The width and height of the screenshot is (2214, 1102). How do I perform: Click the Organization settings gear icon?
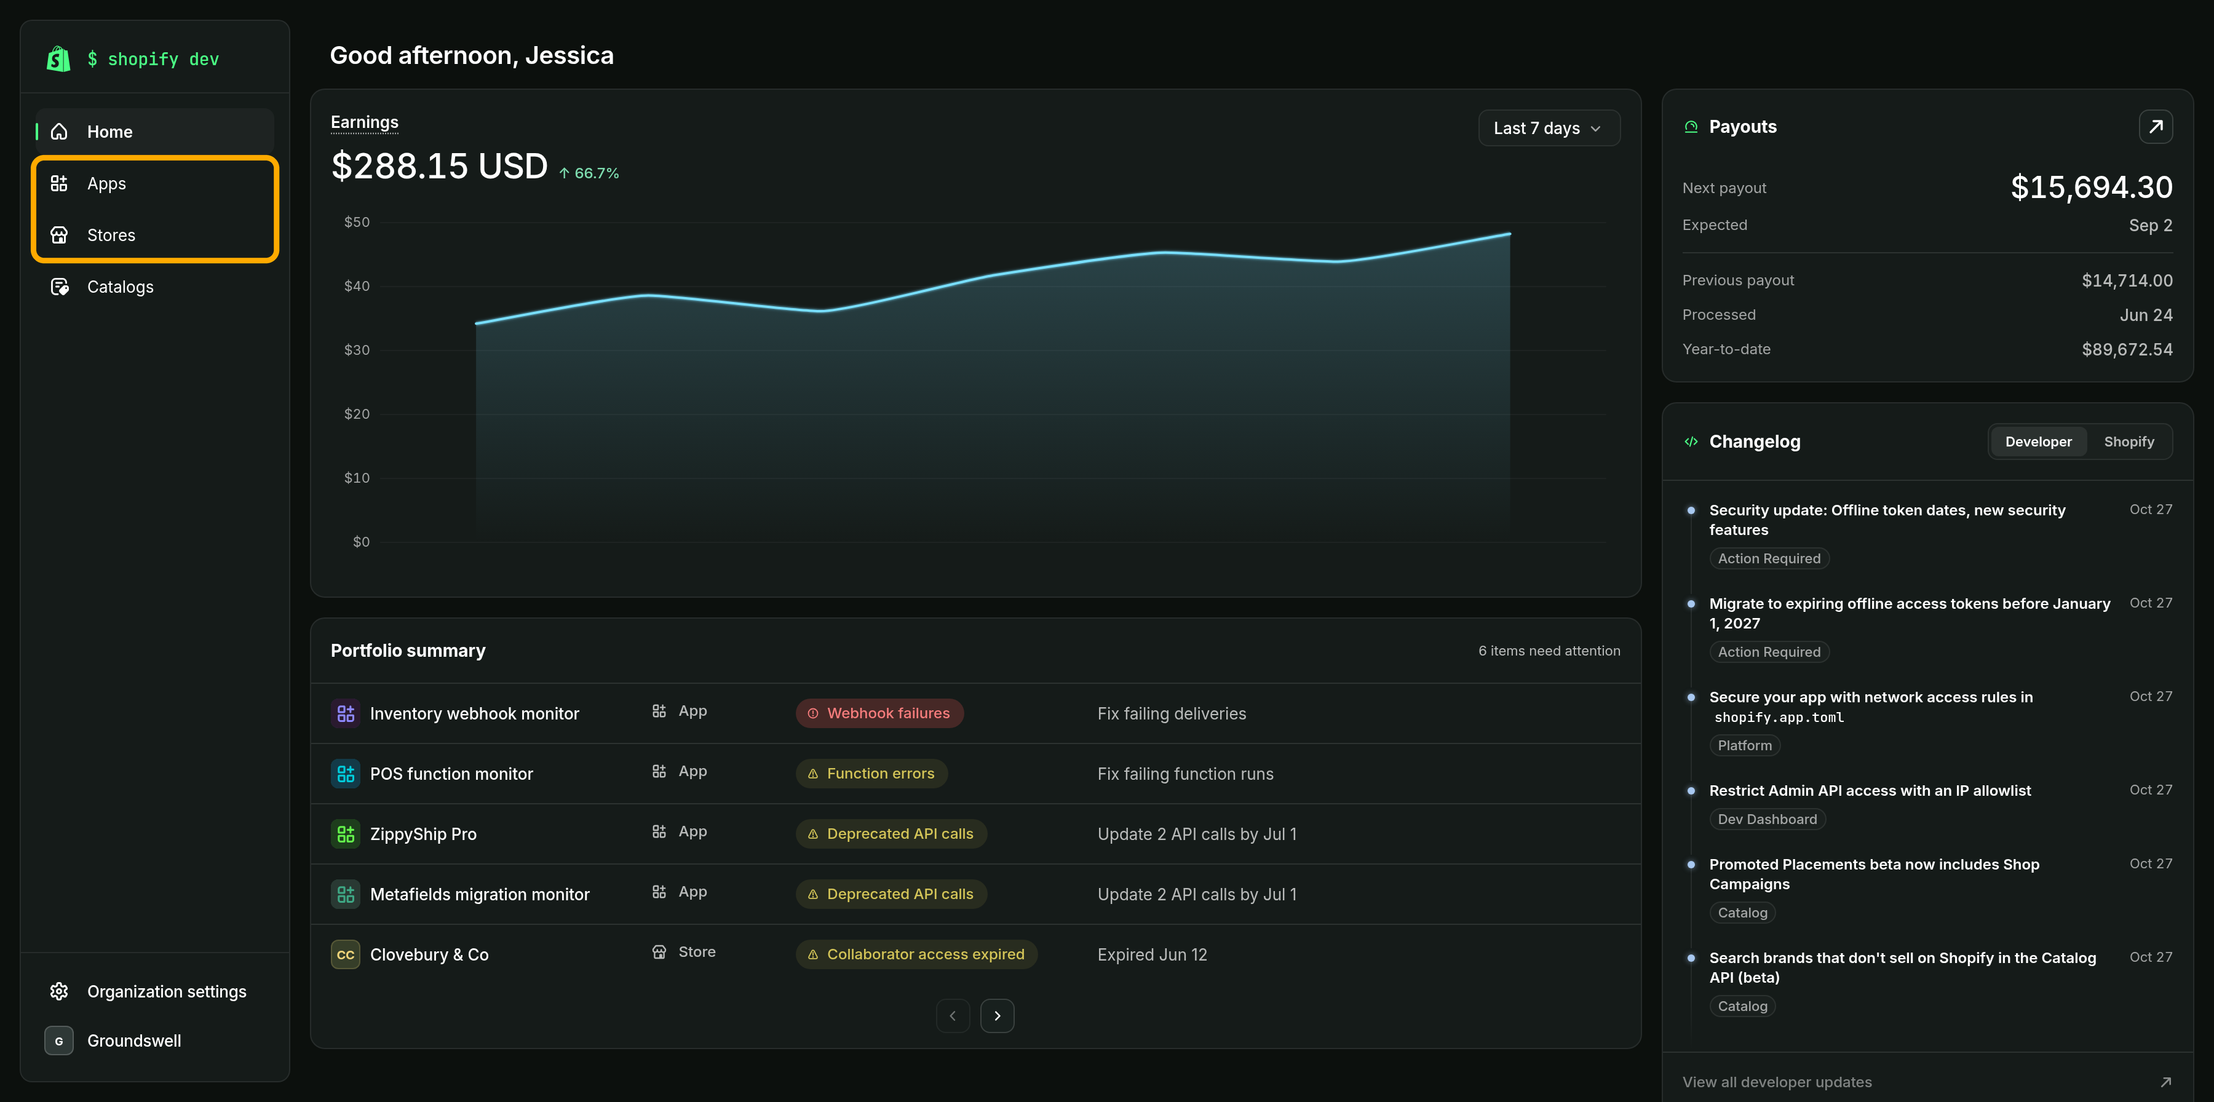[59, 991]
